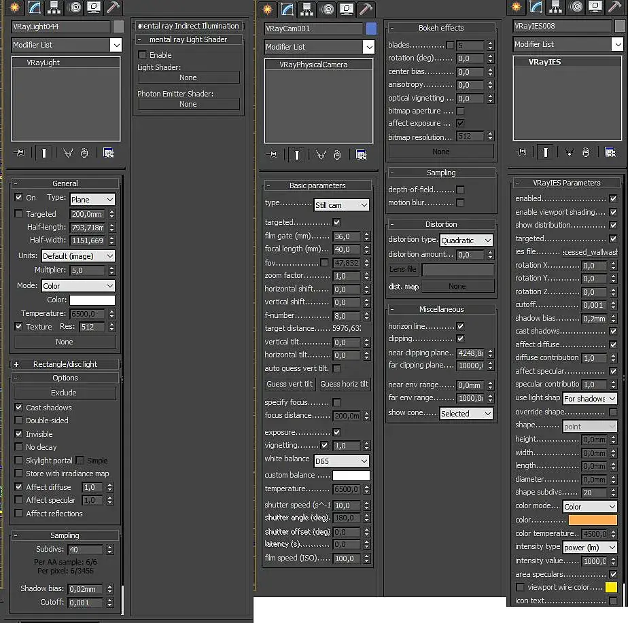Toggle VRayIES cast shadows checkbox
Viewport: 630px width, 623px height.
coord(613,331)
